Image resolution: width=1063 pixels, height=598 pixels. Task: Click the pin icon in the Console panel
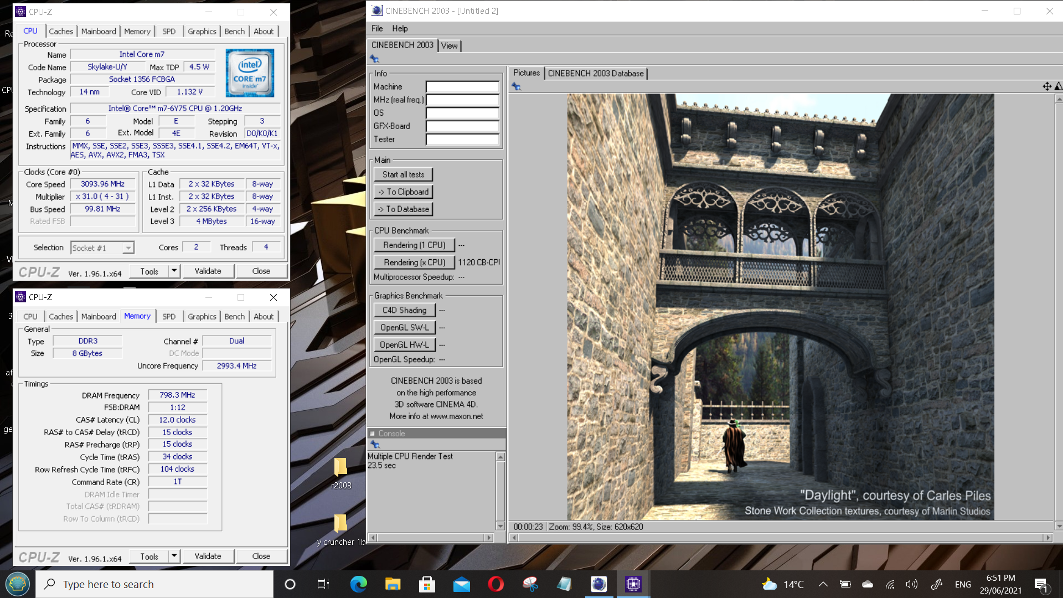[375, 445]
